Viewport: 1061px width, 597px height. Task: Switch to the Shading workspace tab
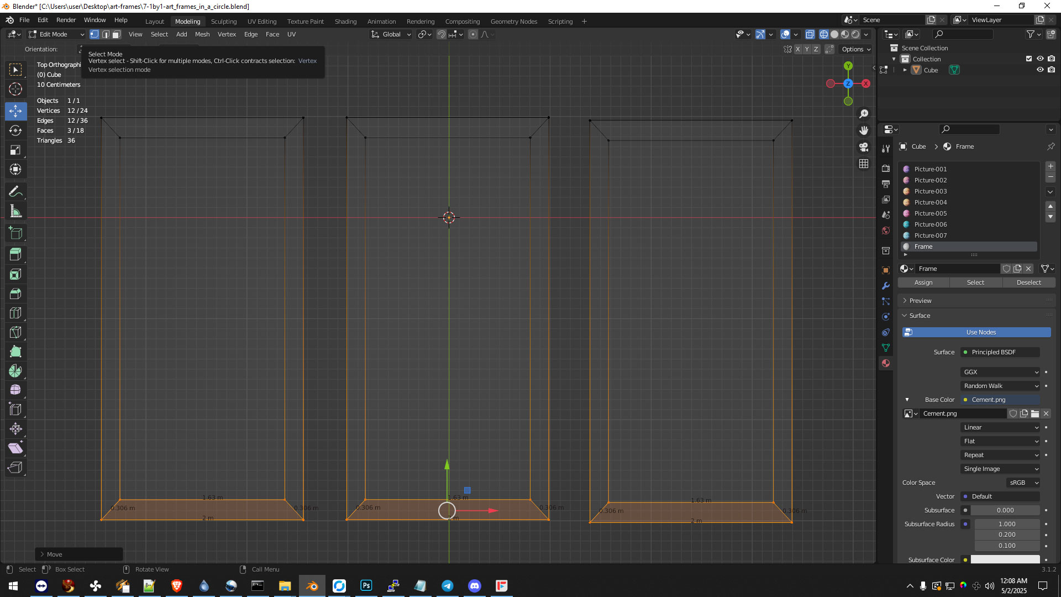(x=345, y=22)
